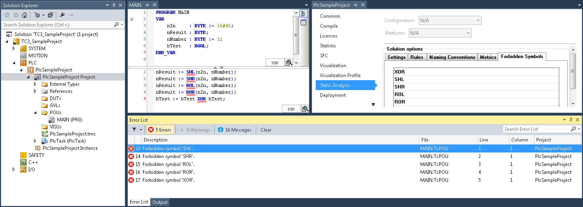Select SYSTEM node icon in tree
Image resolution: width=583 pixels, height=207 pixels.
point(23,49)
